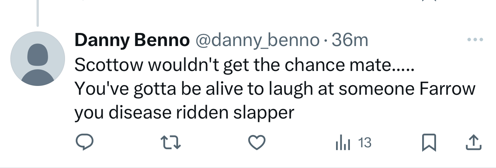Click the default grey profile avatar
This screenshot has width=496, height=168.
point(37,59)
